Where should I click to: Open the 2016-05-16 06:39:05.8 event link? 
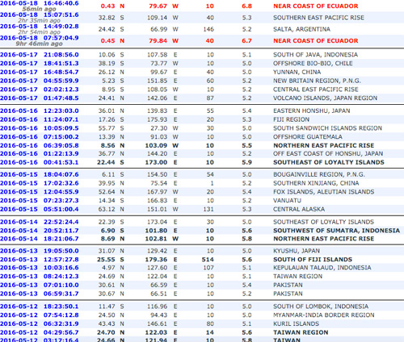(40, 145)
